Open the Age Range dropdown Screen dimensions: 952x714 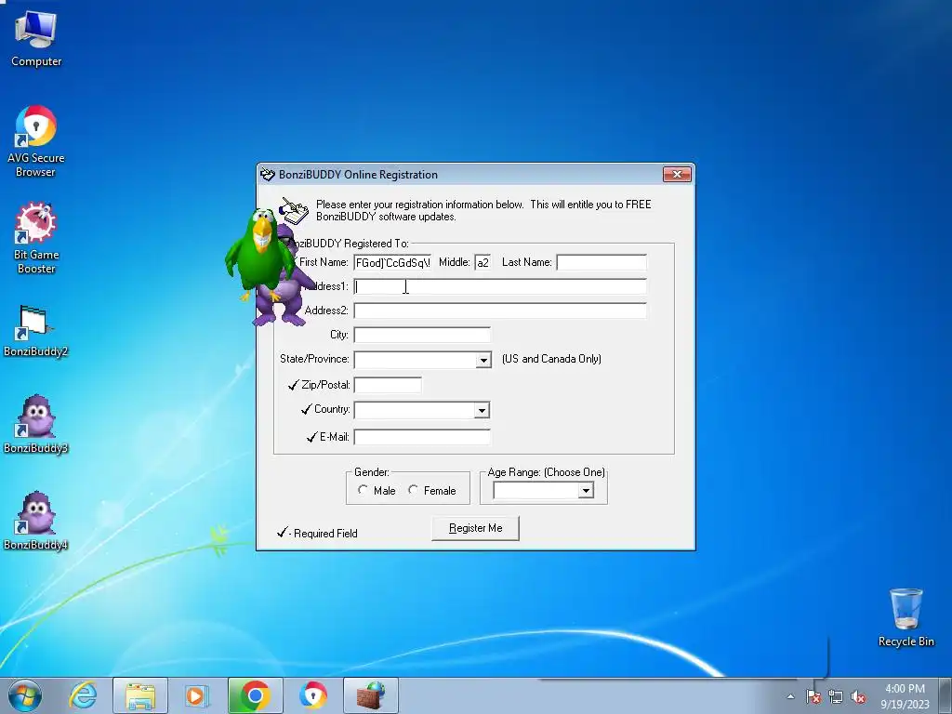(x=586, y=490)
